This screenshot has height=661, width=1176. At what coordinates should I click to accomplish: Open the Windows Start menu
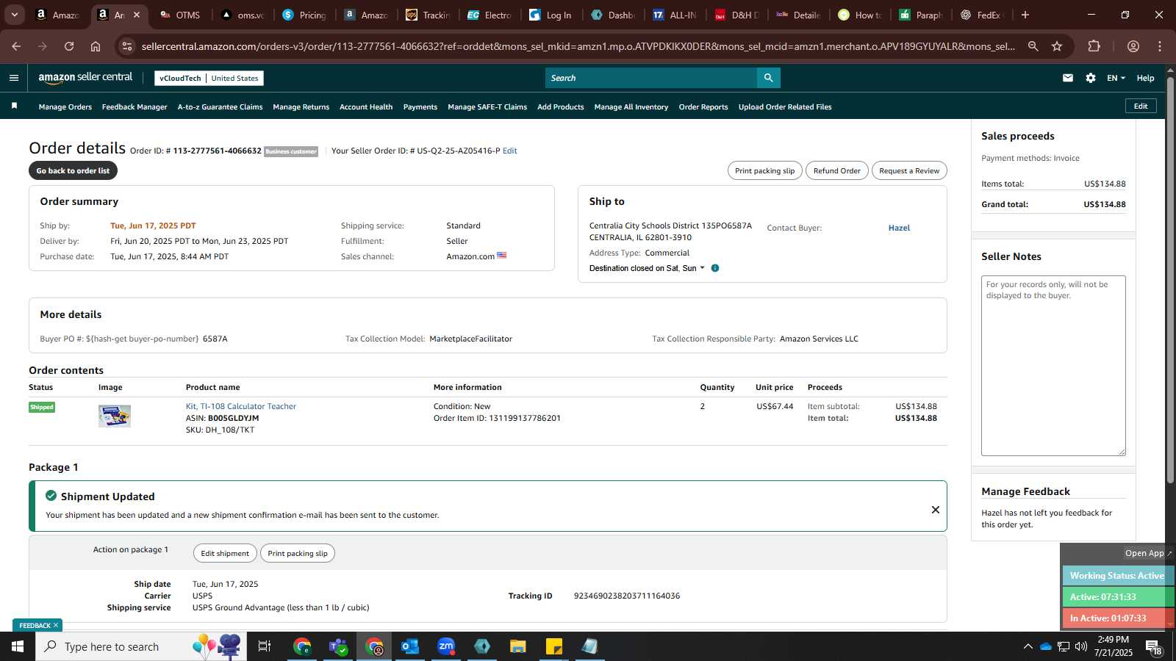18,646
